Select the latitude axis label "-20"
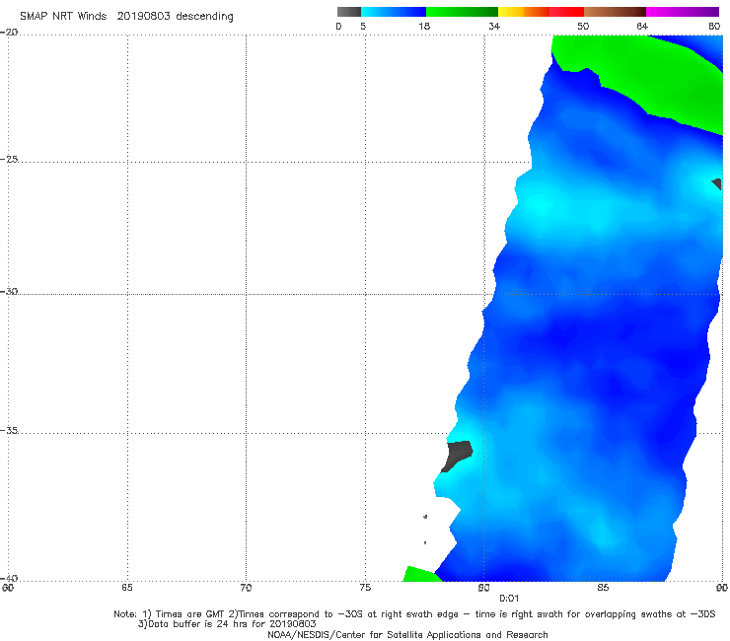Image resolution: width=730 pixels, height=641 pixels. point(10,33)
